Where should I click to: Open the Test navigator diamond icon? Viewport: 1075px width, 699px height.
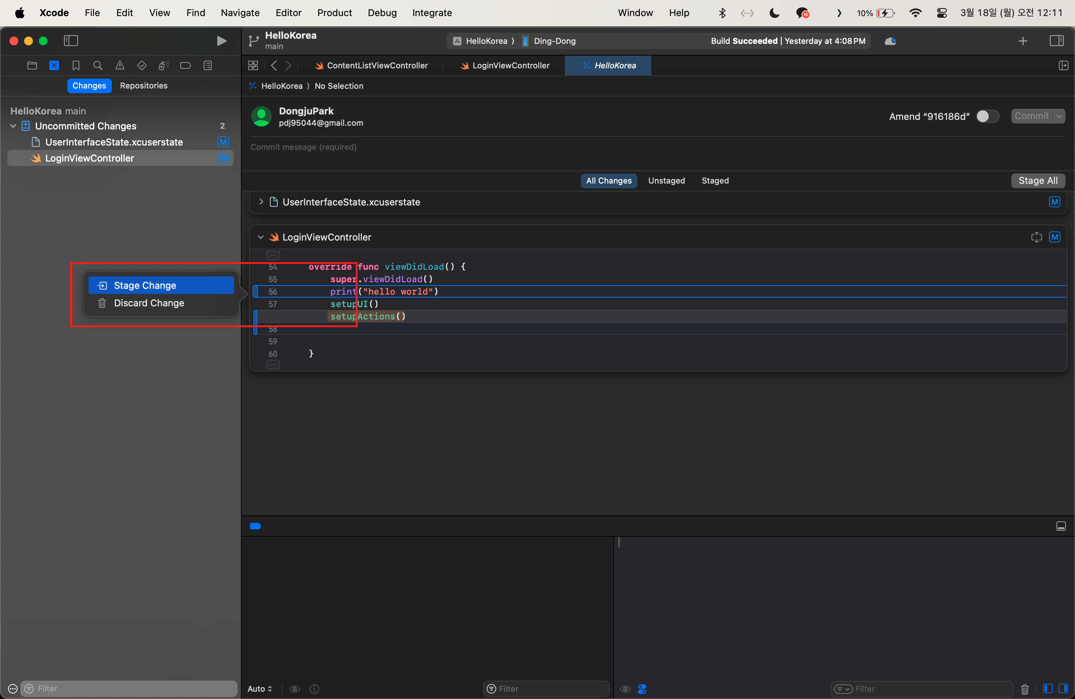(x=142, y=65)
